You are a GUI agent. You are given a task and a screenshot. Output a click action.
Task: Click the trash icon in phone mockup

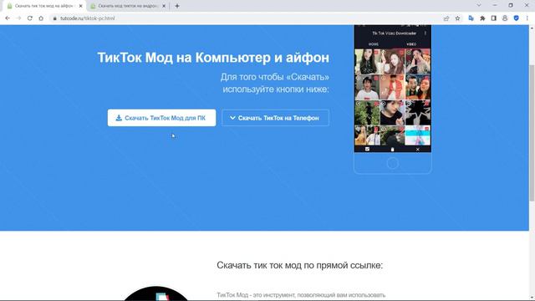392,150
